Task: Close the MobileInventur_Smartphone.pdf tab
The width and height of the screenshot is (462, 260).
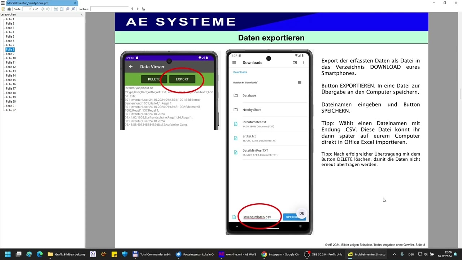Action: click(75, 3)
